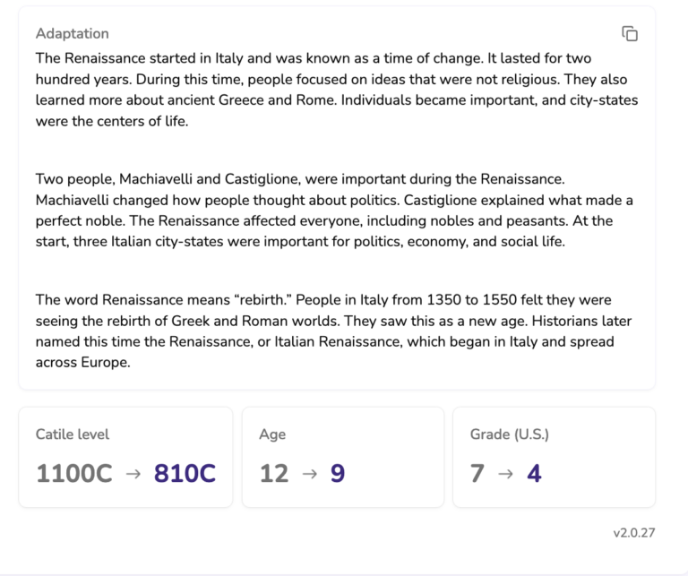Click the paragraph starting 'The word Renaissance means'

330,331
